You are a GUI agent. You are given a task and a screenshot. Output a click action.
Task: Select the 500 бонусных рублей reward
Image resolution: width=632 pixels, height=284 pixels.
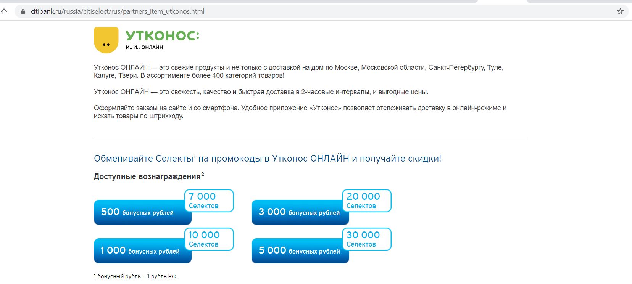click(x=142, y=212)
